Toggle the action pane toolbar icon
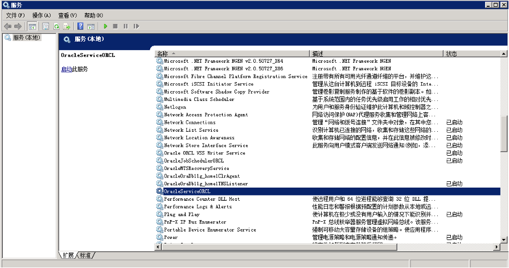 pos(91,26)
